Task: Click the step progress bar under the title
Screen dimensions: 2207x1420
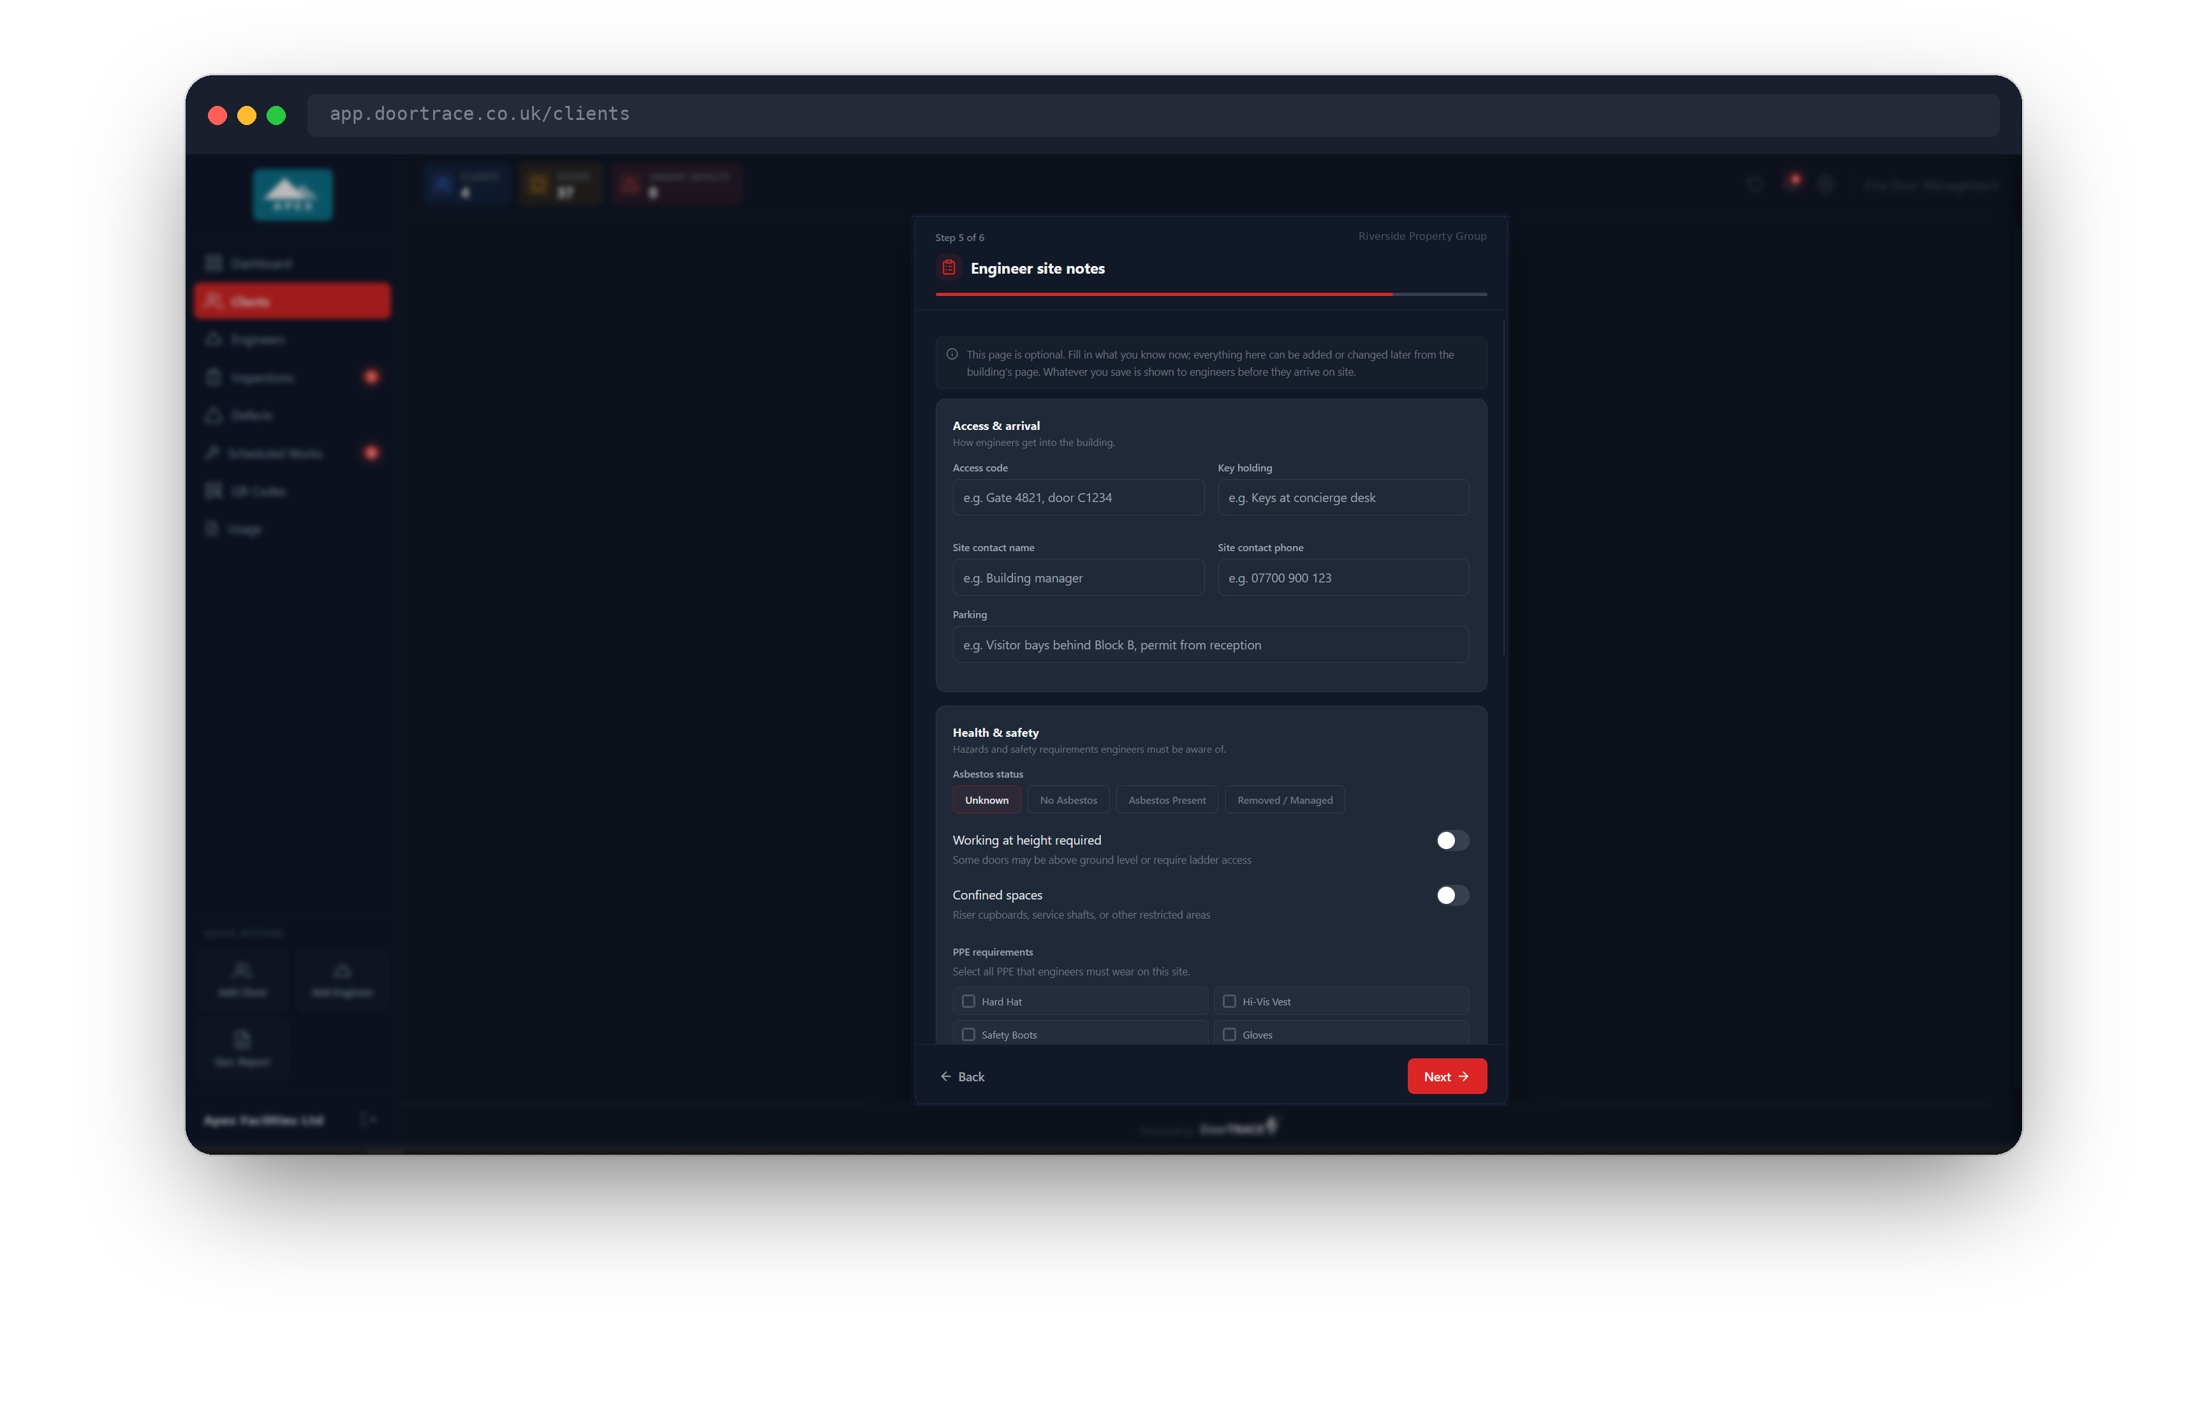Action: pos(1211,294)
